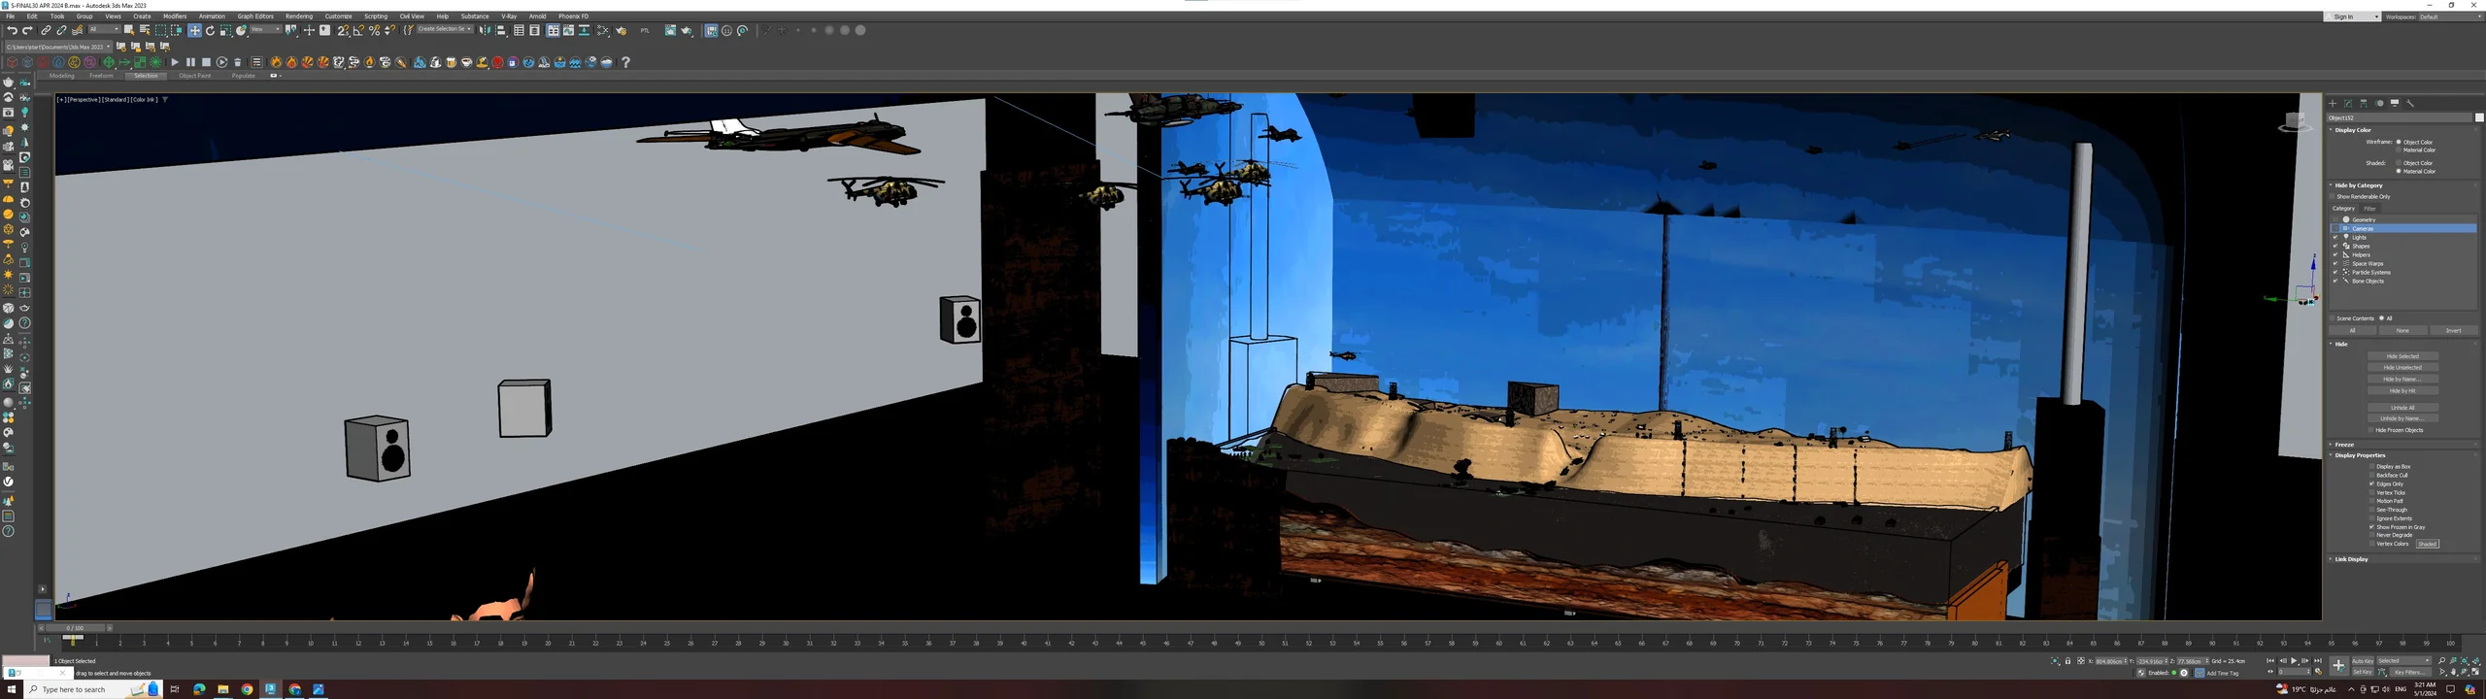Viewport: 2486px width, 699px height.
Task: Select Wireframe Material Color radio button
Action: [2399, 150]
